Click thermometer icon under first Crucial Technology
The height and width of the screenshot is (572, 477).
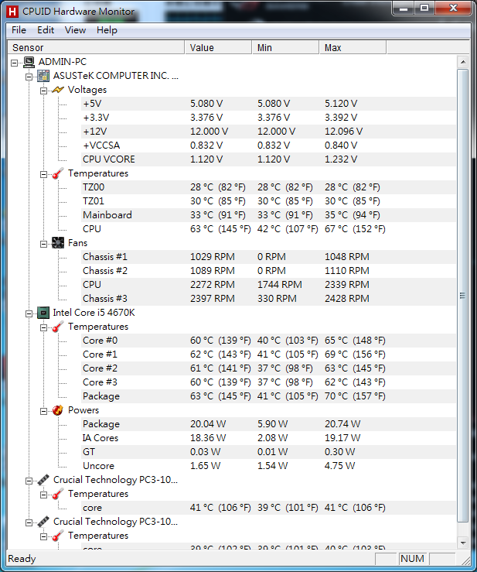pos(58,494)
